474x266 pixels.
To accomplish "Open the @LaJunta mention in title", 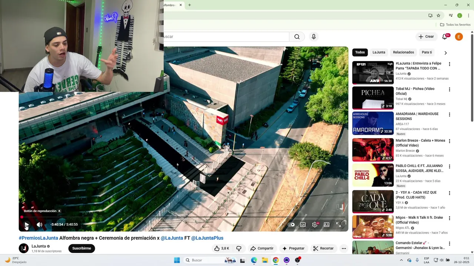I will coord(172,238).
